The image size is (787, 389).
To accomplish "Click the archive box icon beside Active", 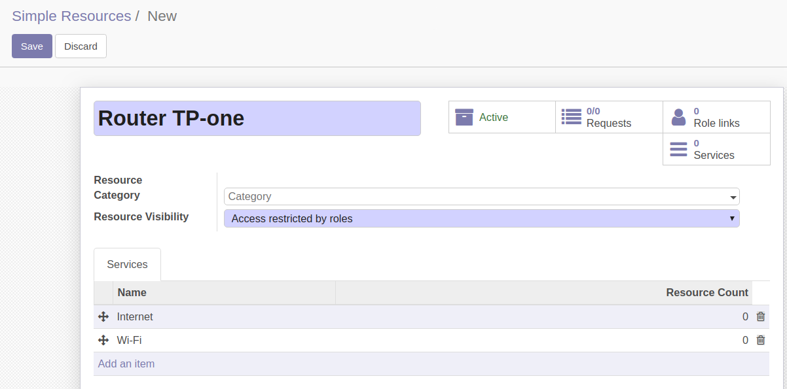I will [464, 117].
